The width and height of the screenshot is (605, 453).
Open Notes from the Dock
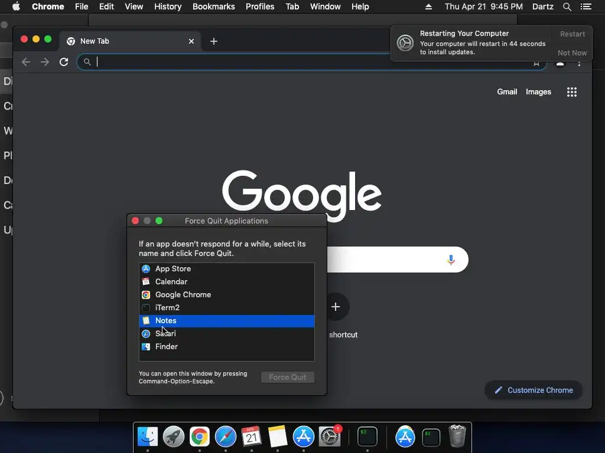(x=278, y=436)
